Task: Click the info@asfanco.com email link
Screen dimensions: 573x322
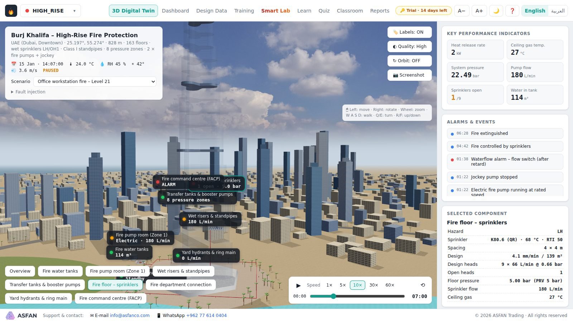Action: point(130,316)
